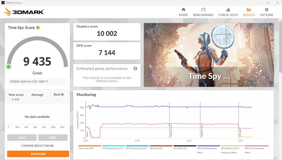Go to the Benchmarks tab
The image size is (282, 160).
tap(203, 12)
